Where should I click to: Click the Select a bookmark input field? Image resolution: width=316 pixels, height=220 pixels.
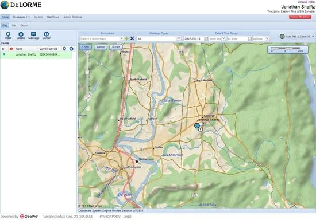coord(100,38)
